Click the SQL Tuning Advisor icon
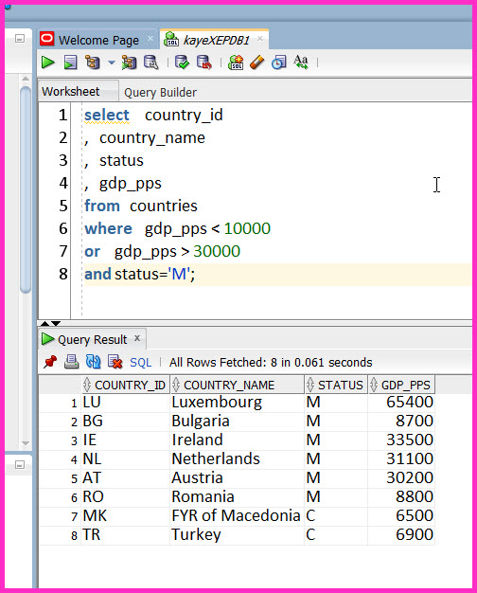Viewport: 477px width, 593px height. 150,63
